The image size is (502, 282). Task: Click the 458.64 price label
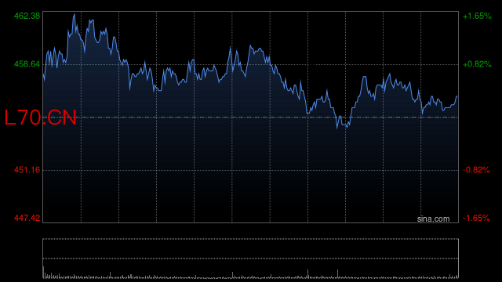[x=27, y=64]
